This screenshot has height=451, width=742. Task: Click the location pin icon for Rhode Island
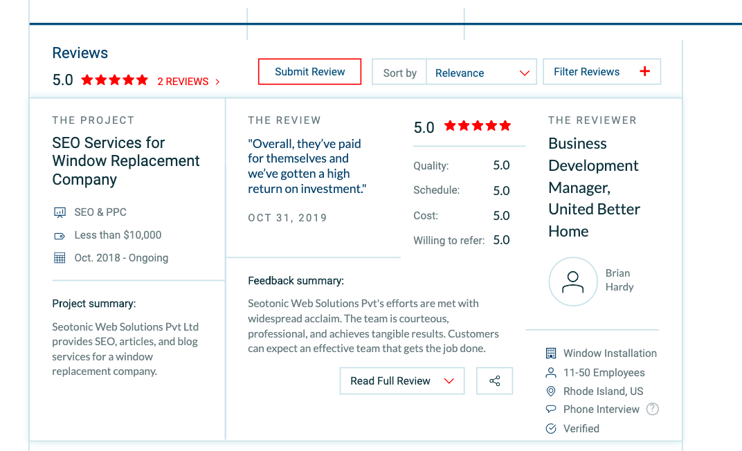(x=551, y=392)
